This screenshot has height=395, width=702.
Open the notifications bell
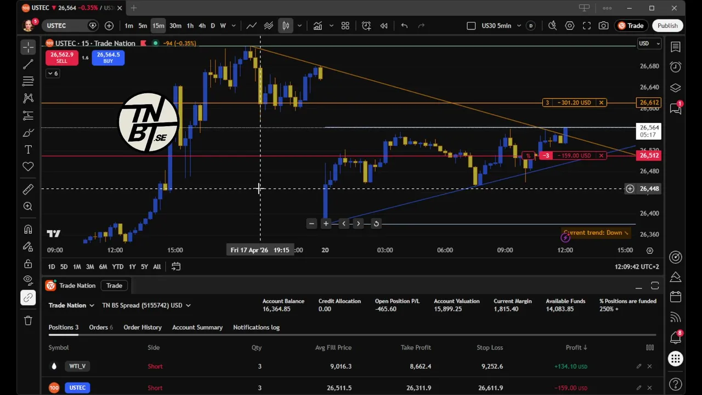click(676, 338)
